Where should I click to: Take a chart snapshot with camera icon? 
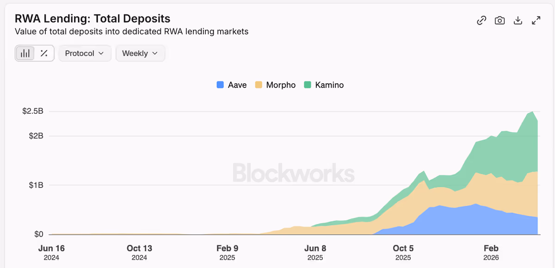[499, 20]
